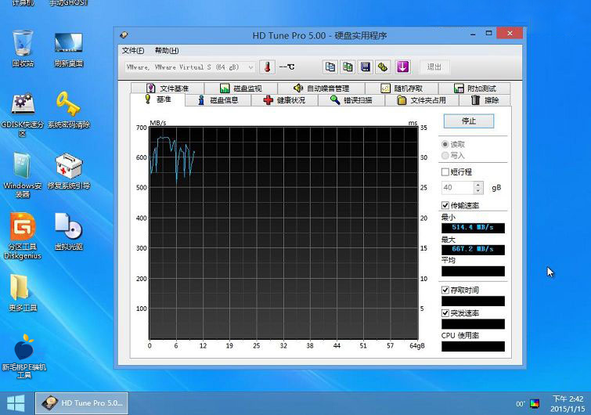Switch to the Error Scan tab
Screen dimensions: 591x415
(351, 100)
